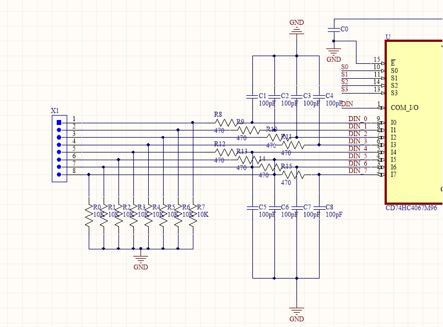
Task: Click the COM_I/O pin name inside the chip
Action: click(404, 107)
